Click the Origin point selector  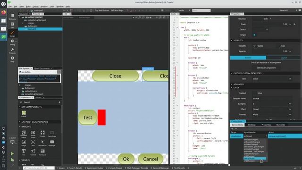pos(254,35)
